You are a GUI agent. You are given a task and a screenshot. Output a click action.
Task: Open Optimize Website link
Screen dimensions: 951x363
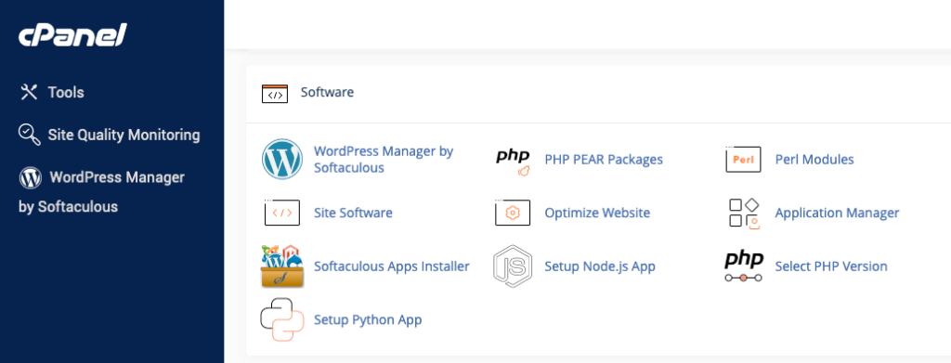coord(597,213)
